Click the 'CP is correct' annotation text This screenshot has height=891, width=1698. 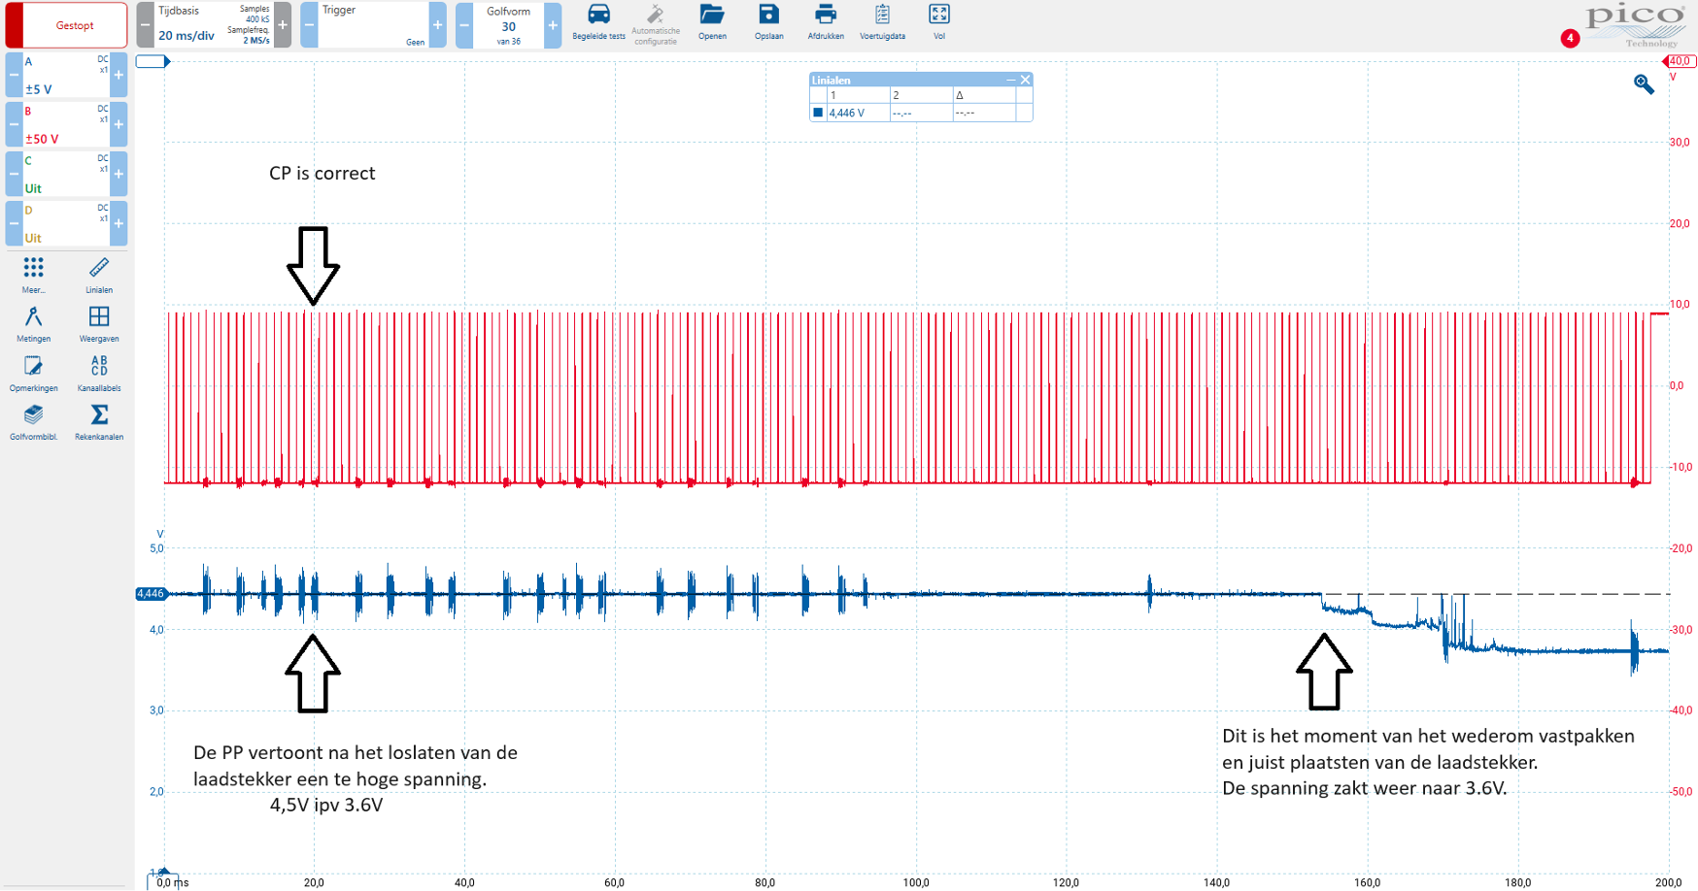tap(322, 174)
